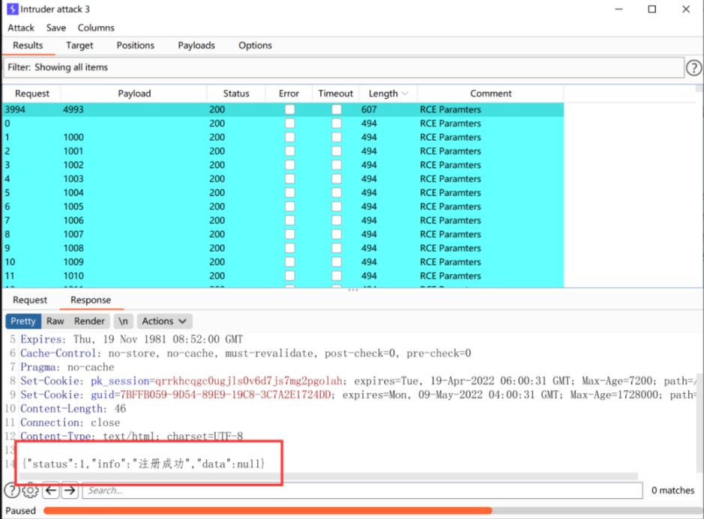Go to previous search match arrow
Viewport: 704px width, 519px height.
click(x=51, y=491)
